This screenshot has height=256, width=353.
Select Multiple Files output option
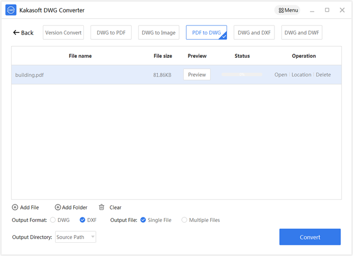[x=184, y=220]
